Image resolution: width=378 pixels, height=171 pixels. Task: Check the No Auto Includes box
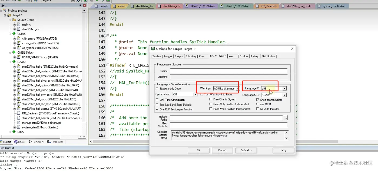[x=258, y=109]
